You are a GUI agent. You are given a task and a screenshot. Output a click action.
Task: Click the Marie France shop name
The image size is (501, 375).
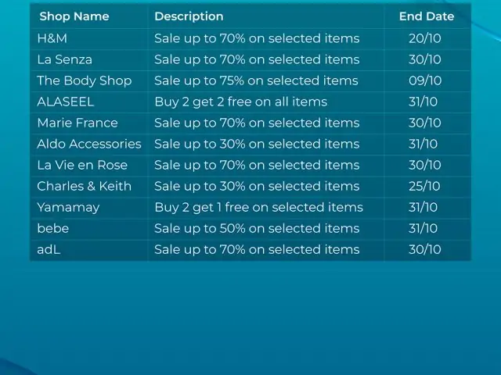[77, 123]
